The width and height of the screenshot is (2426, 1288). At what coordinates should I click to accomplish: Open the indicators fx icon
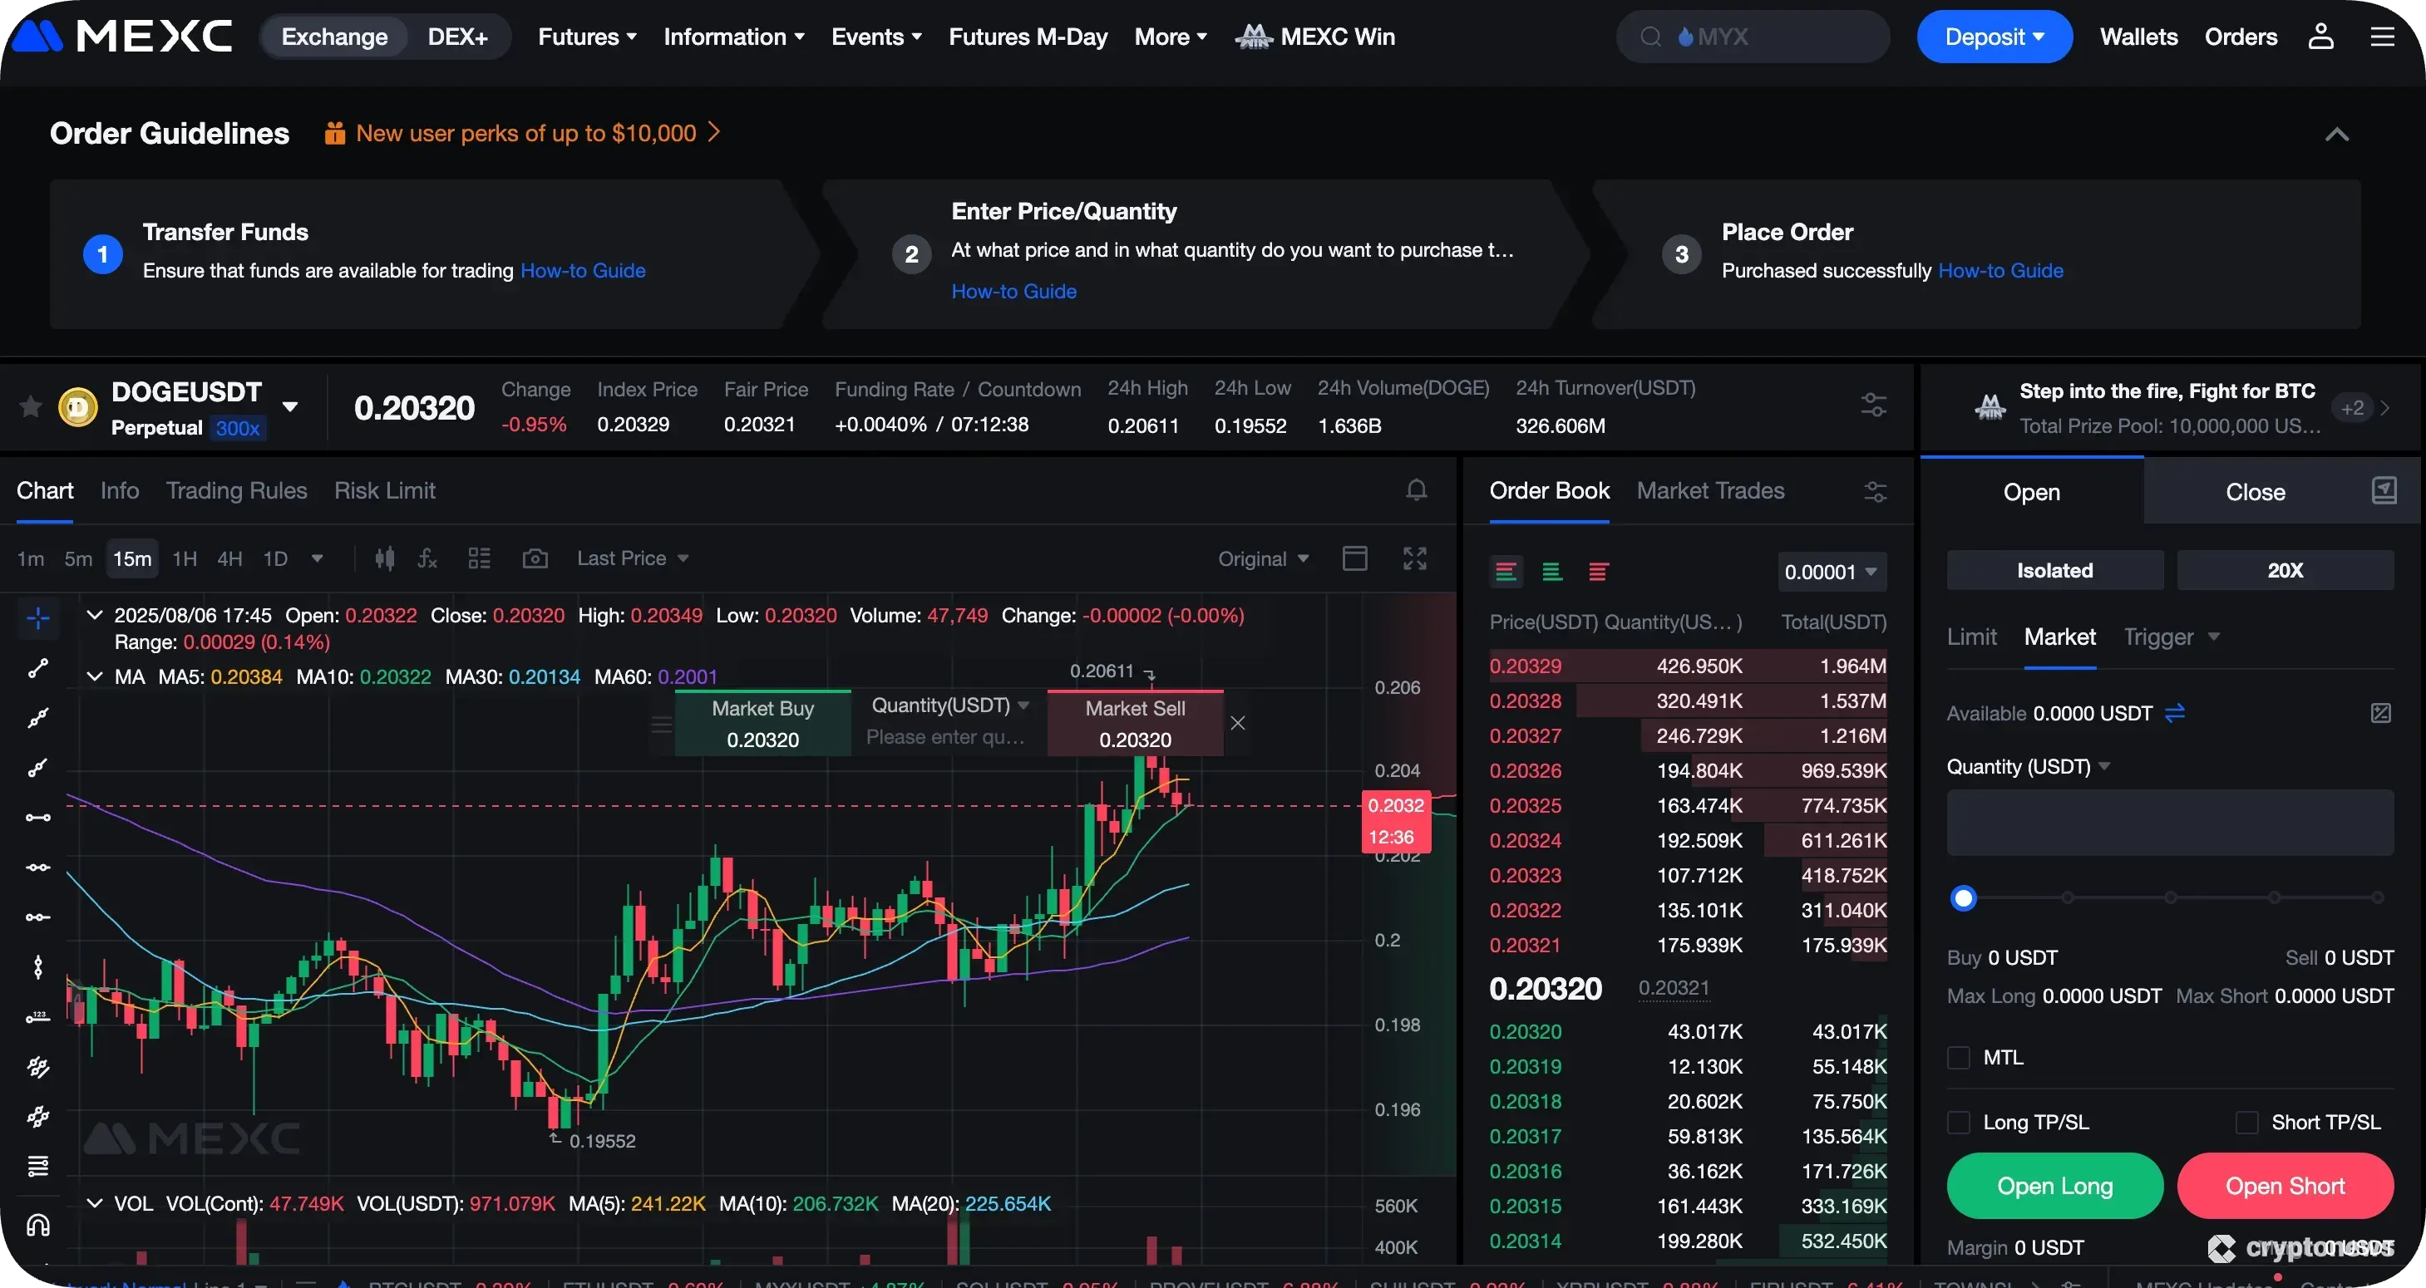click(427, 558)
